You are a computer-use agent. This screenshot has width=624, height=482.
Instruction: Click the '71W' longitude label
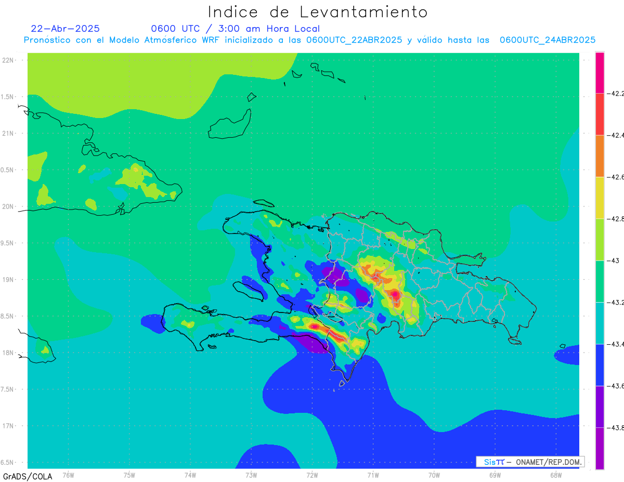tap(373, 475)
